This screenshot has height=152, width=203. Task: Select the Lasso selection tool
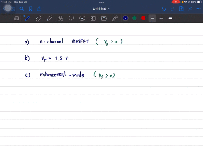[x=71, y=19]
